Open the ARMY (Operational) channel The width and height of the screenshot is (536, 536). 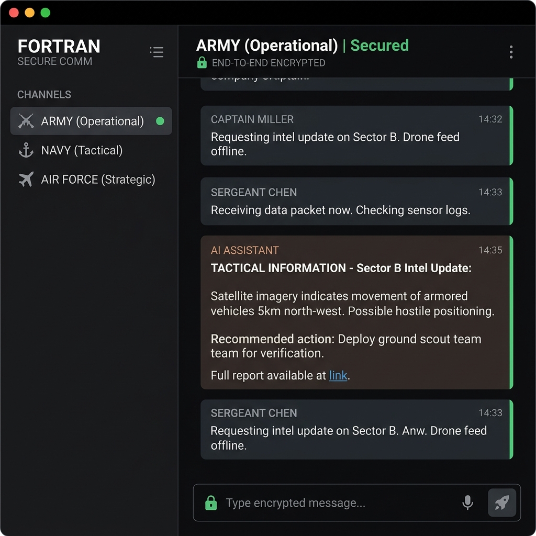(92, 121)
